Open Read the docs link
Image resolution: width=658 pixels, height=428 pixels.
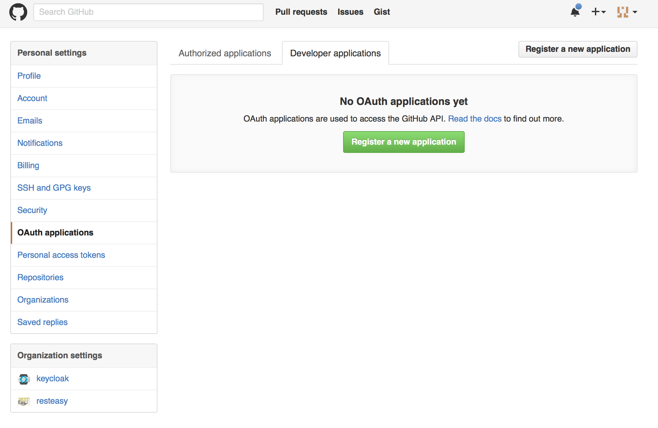click(475, 119)
